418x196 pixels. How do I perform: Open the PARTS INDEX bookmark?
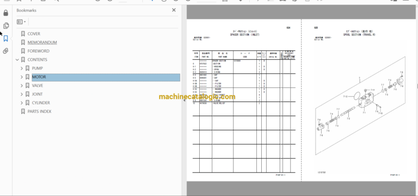pos(39,111)
